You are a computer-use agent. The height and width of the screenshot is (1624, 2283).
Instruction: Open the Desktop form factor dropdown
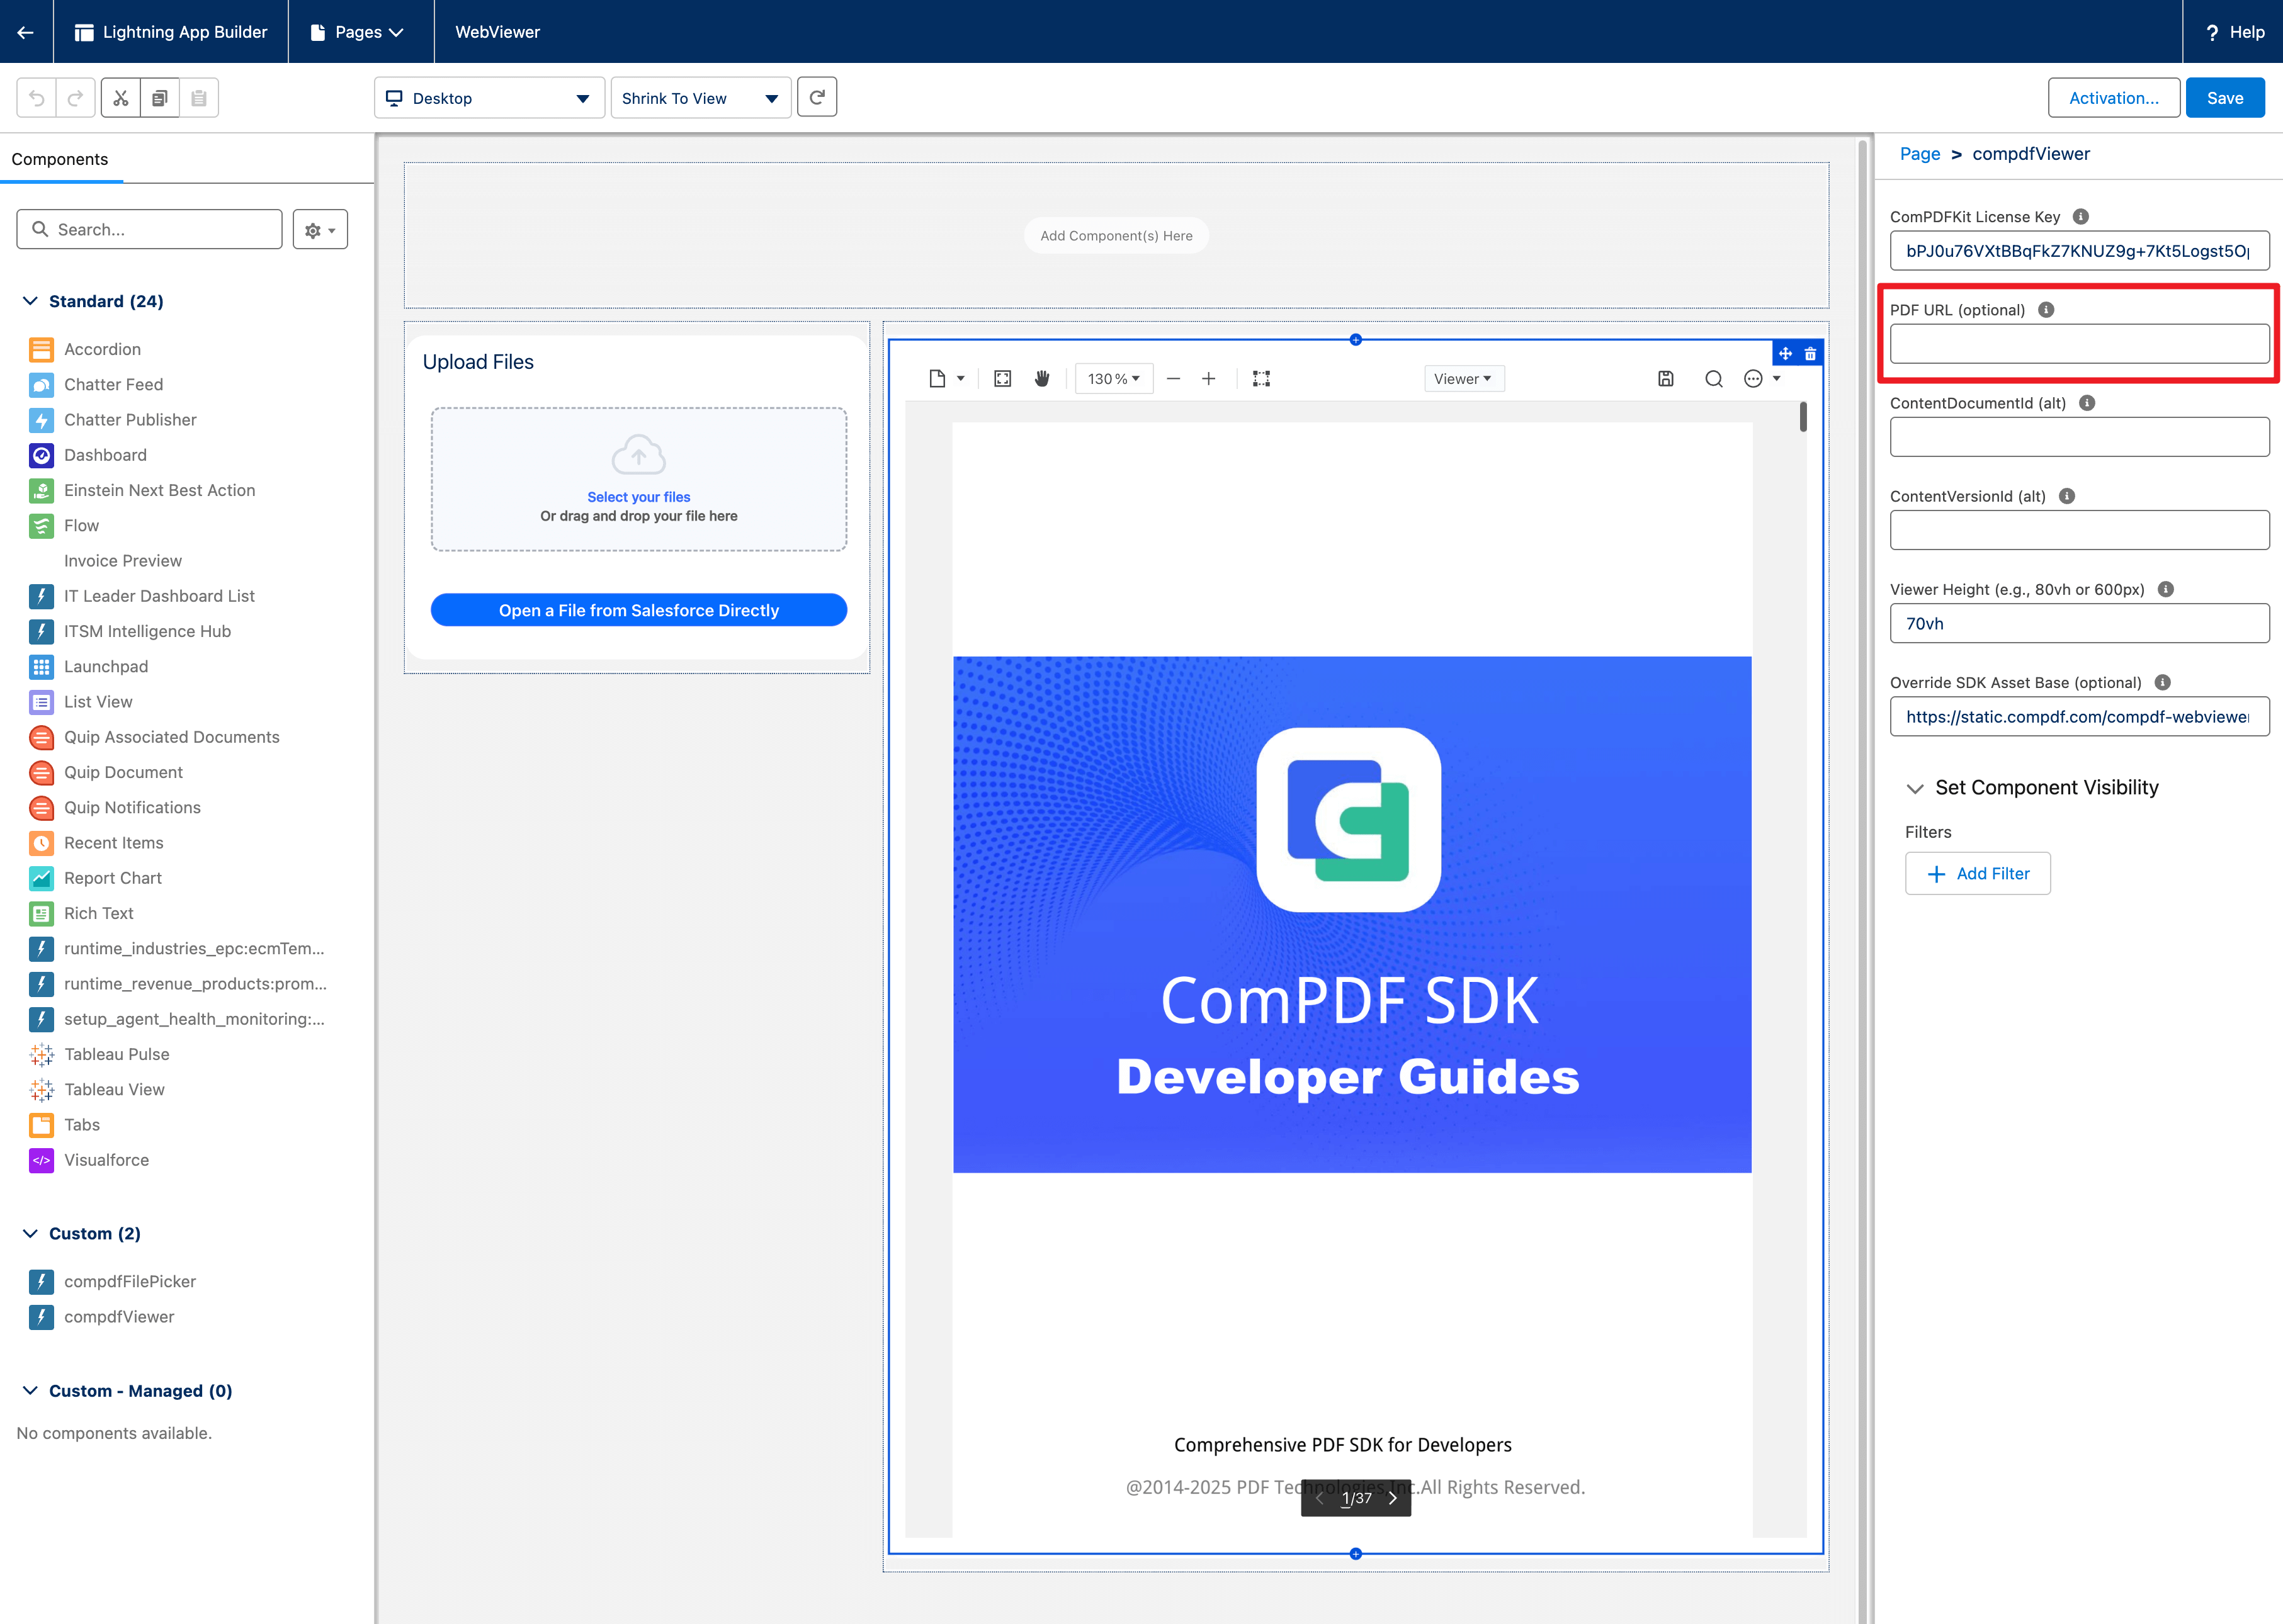489,98
